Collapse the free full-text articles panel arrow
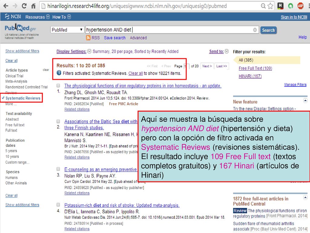310x233 pixels. tap(305, 198)
